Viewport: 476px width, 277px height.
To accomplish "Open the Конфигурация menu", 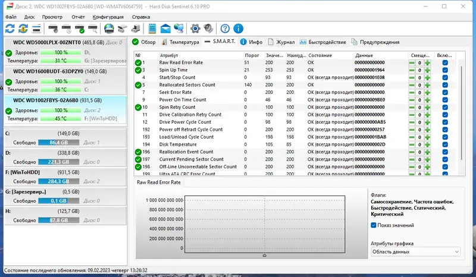I will coord(108,17).
